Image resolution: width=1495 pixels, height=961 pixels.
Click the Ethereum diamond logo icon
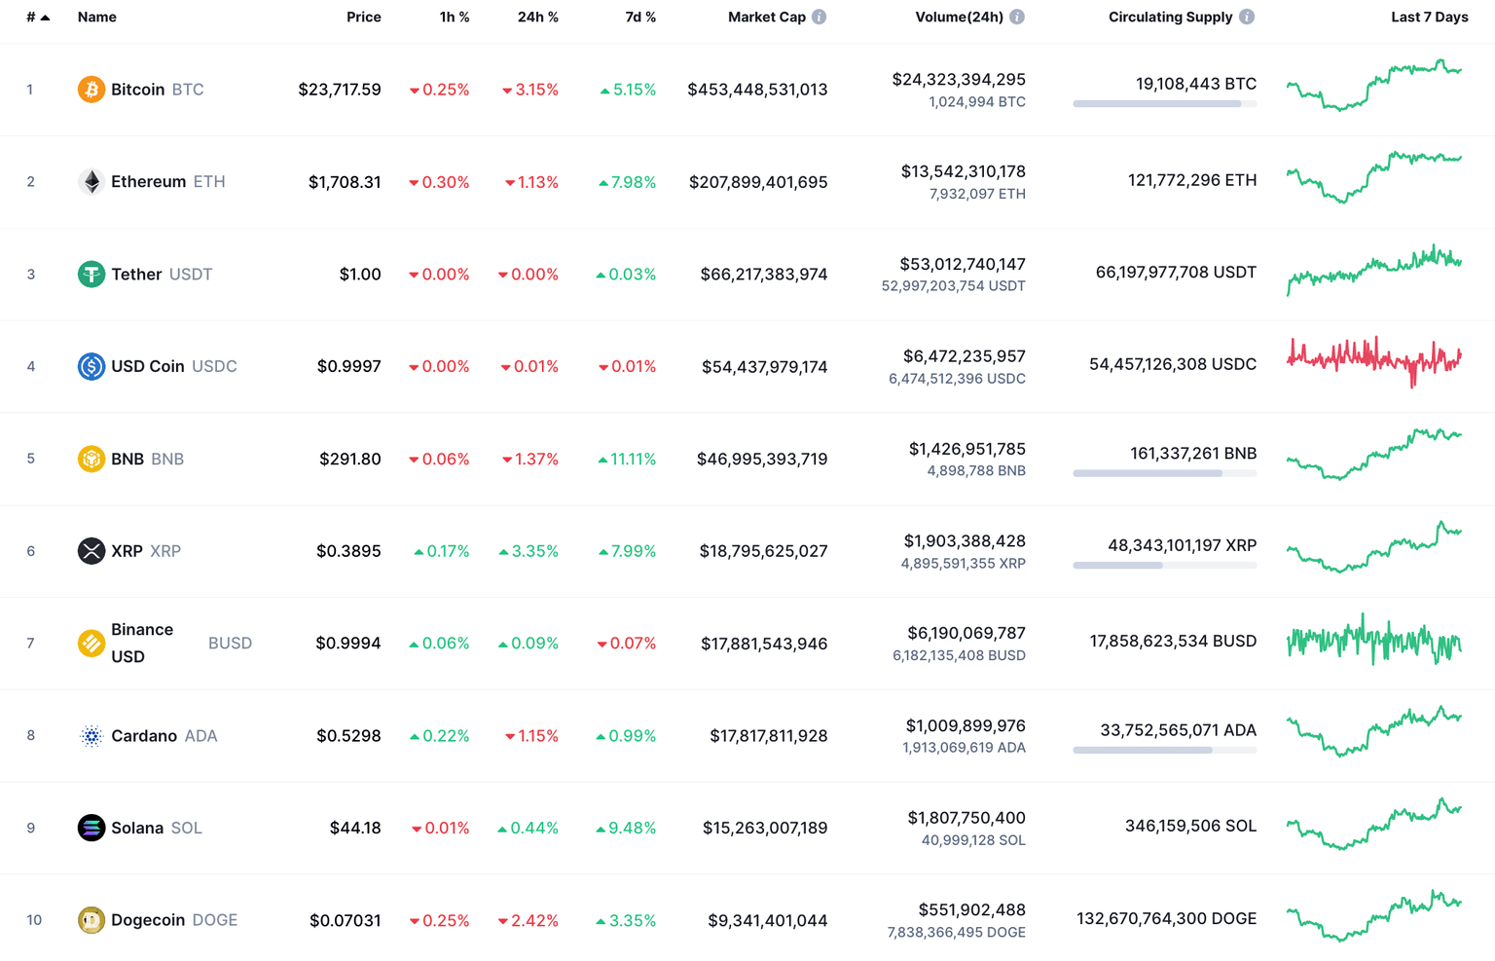click(x=91, y=182)
